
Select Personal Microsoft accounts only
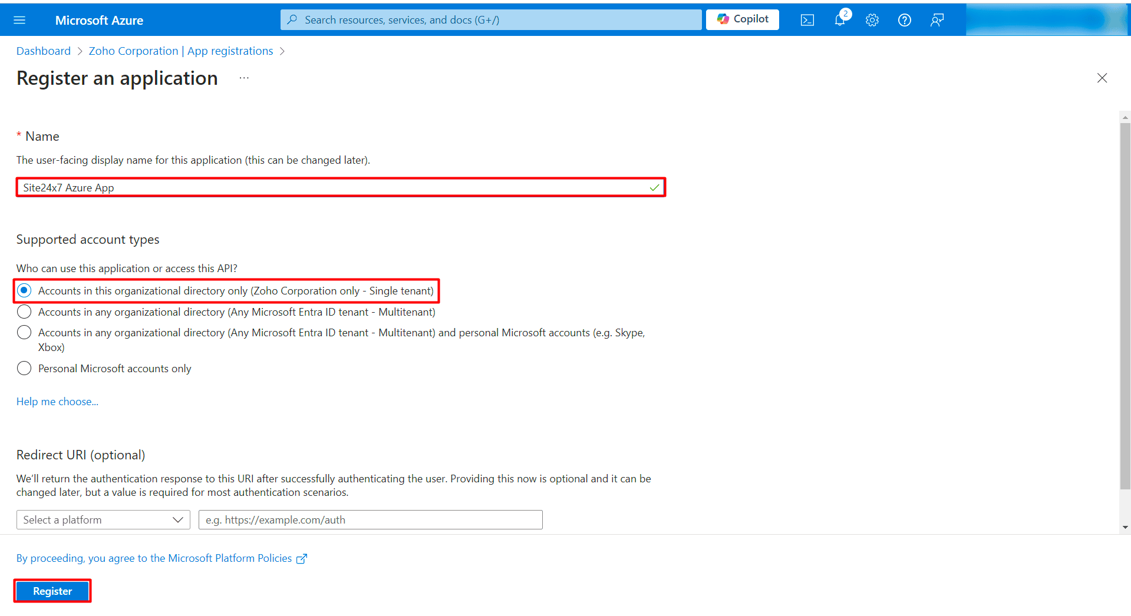pyautogui.click(x=24, y=368)
